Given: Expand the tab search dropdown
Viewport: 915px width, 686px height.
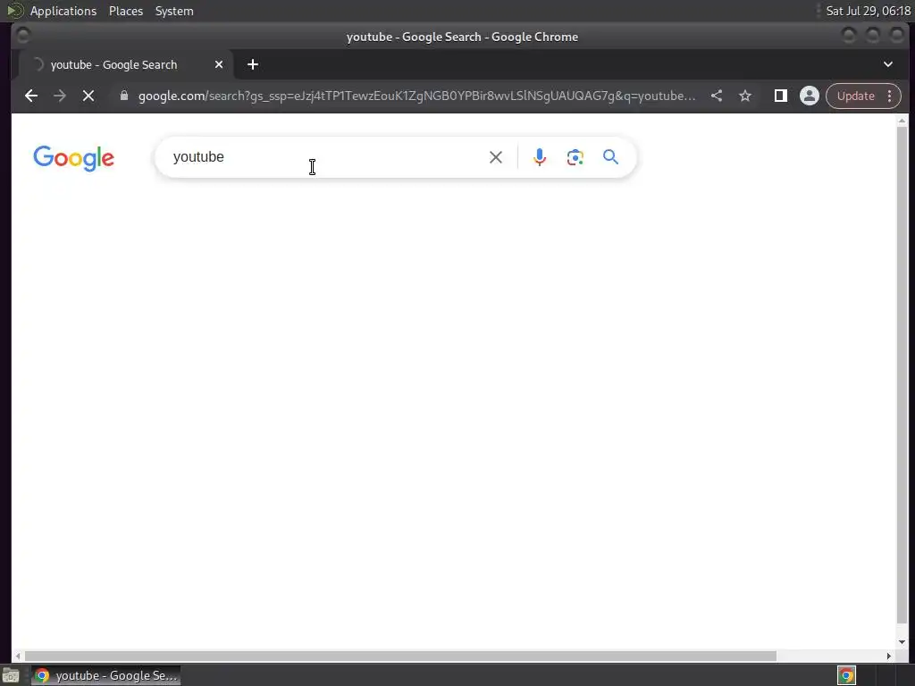Looking at the screenshot, I should coord(887,64).
